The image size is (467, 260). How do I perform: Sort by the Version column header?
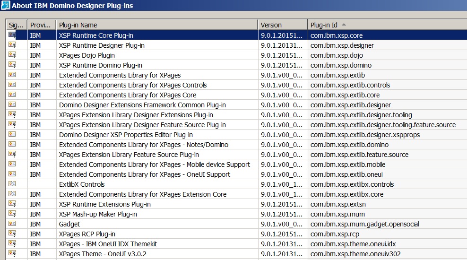[x=283, y=25]
